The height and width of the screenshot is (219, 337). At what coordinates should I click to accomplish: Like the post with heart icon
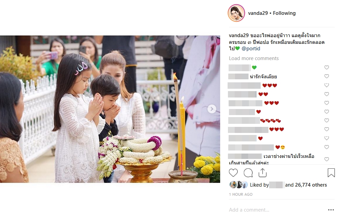tap(233, 173)
